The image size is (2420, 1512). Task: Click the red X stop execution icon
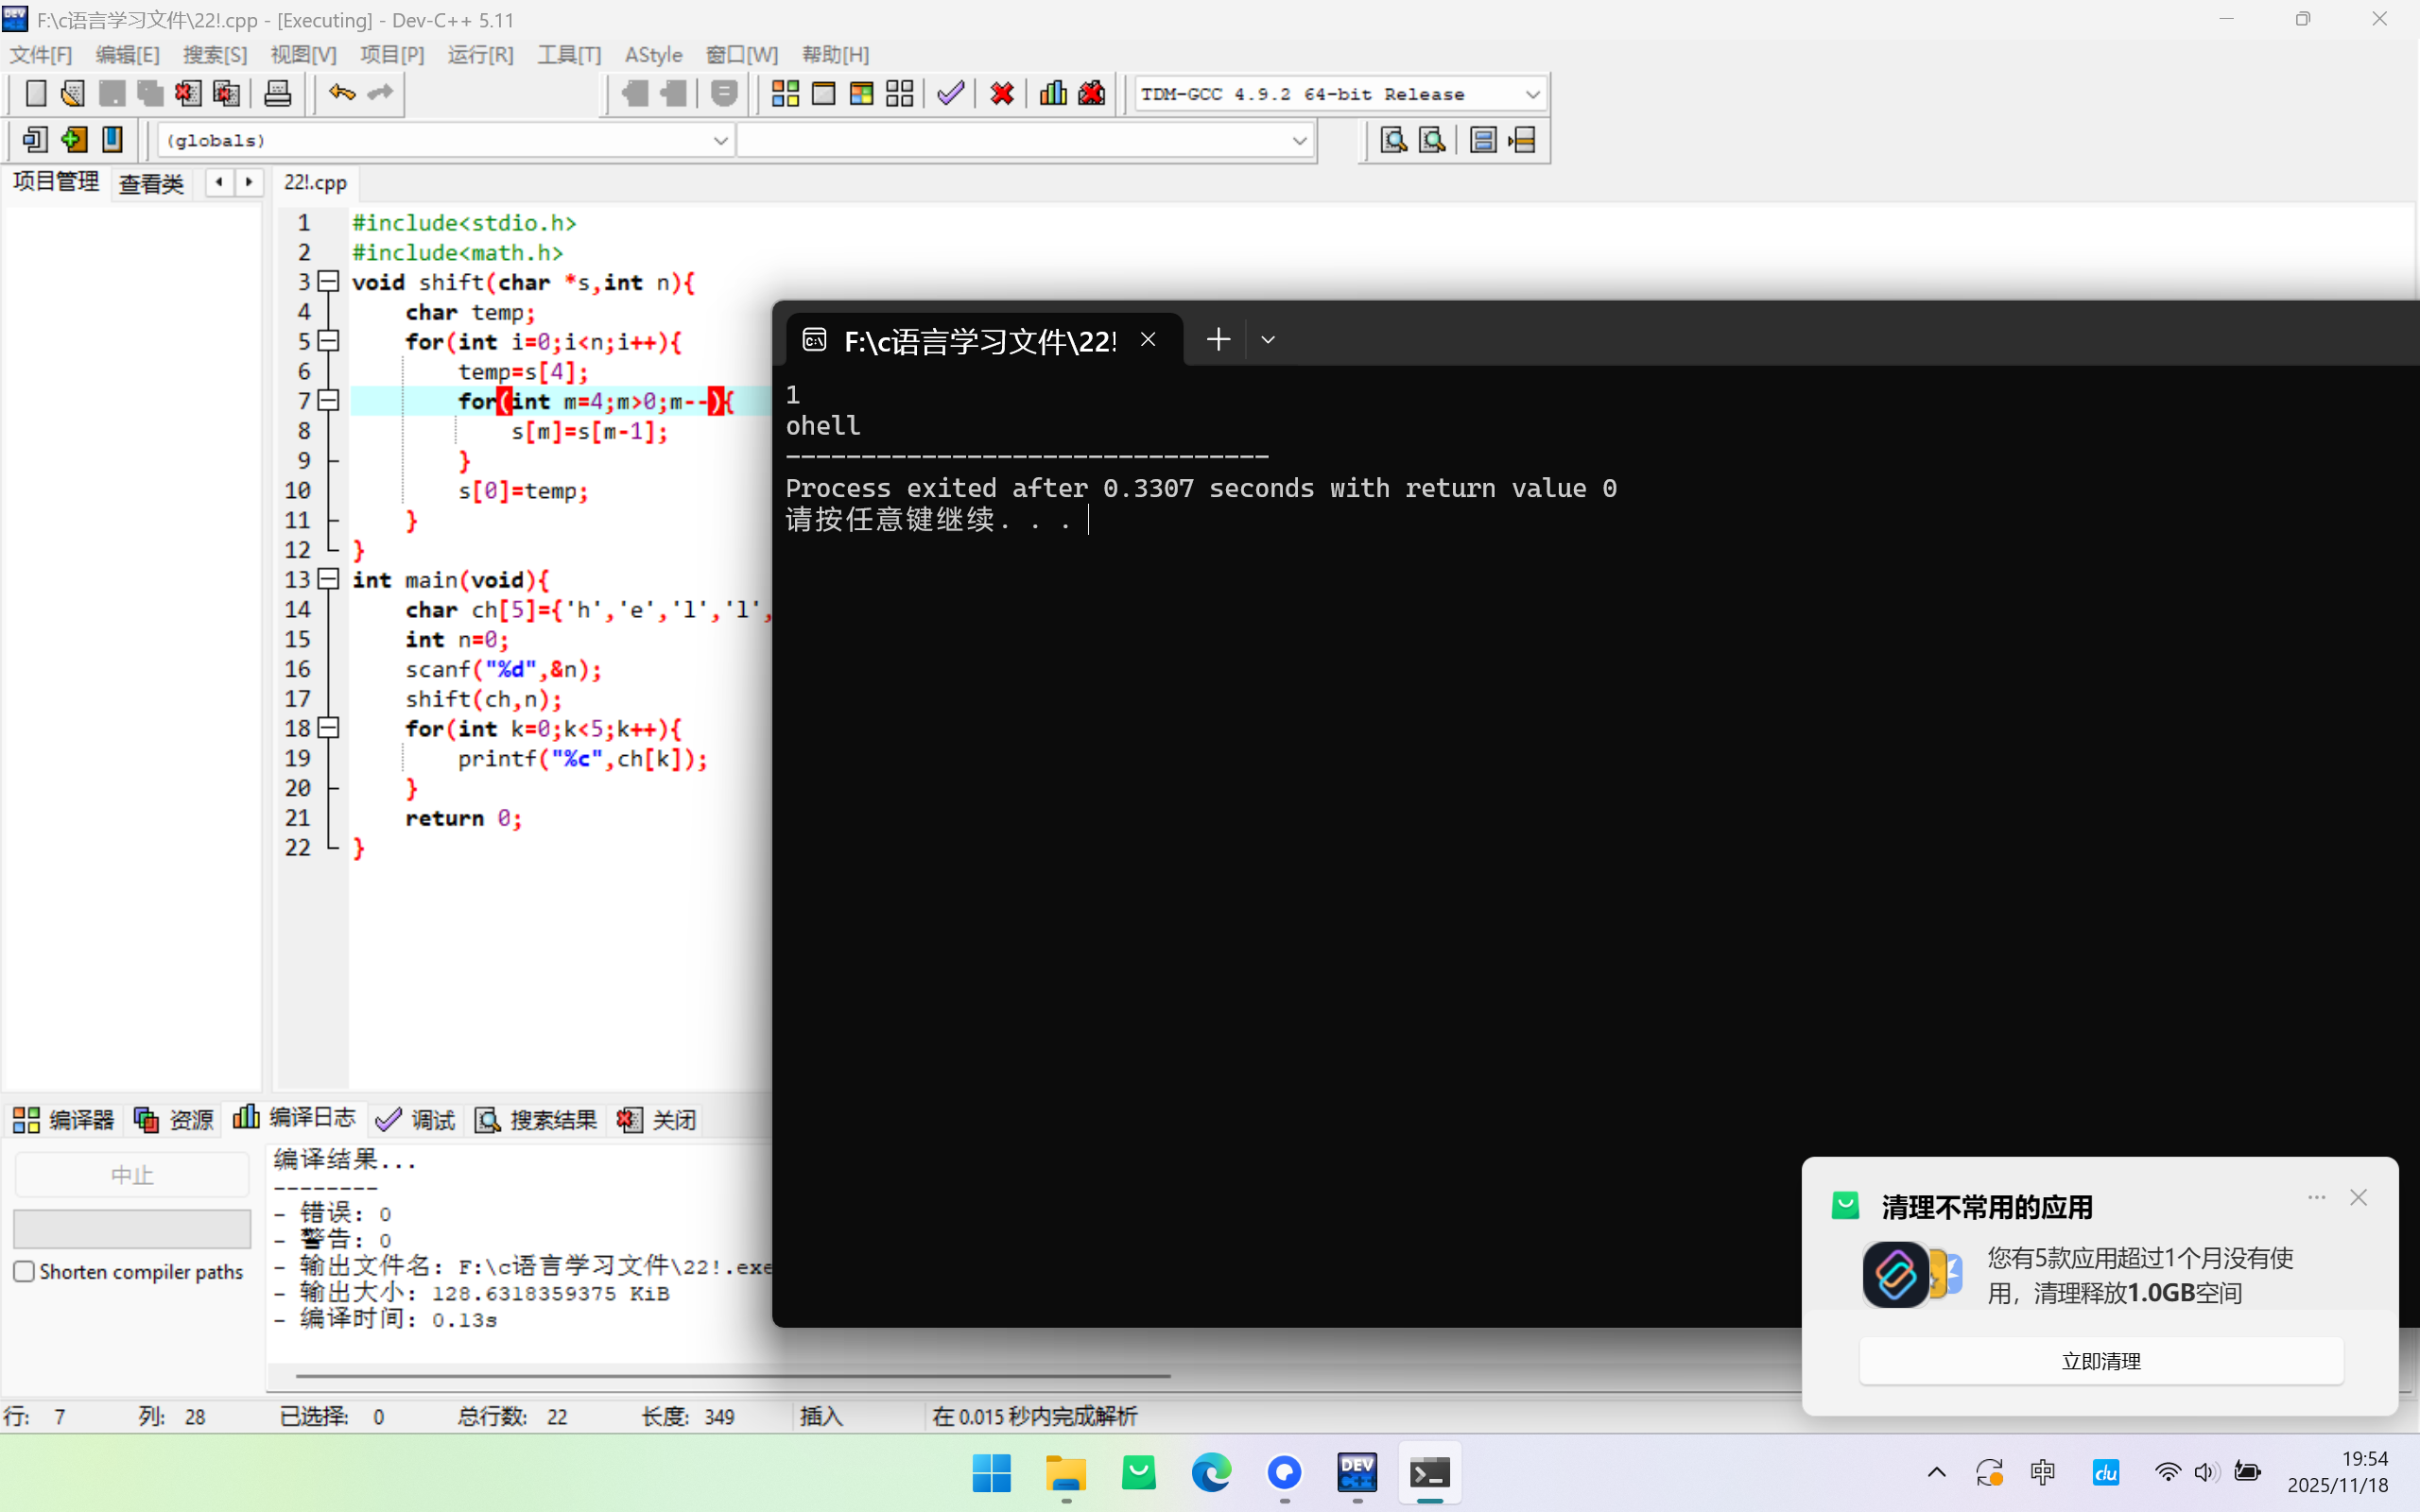[x=1002, y=94]
